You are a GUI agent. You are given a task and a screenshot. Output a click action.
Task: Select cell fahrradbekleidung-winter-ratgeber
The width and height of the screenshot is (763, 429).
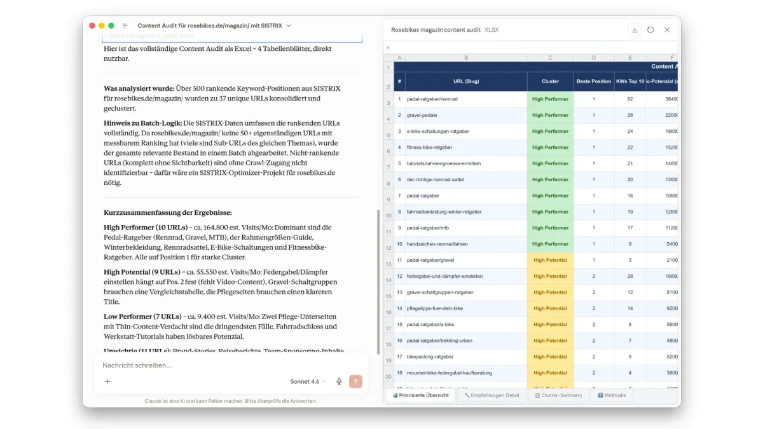pyautogui.click(x=466, y=212)
